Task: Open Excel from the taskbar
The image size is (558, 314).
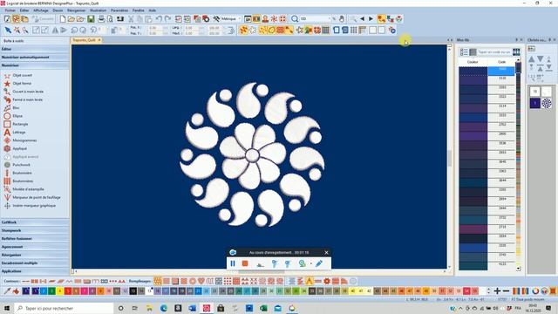Action: [x=263, y=308]
